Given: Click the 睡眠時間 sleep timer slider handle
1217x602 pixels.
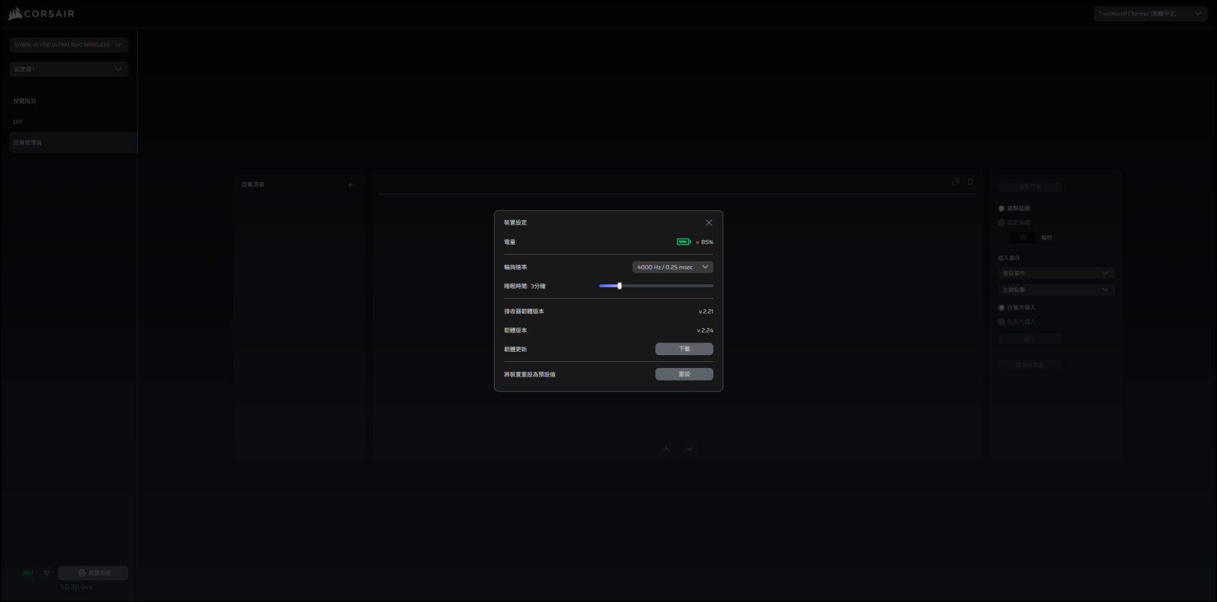Looking at the screenshot, I should tap(620, 286).
